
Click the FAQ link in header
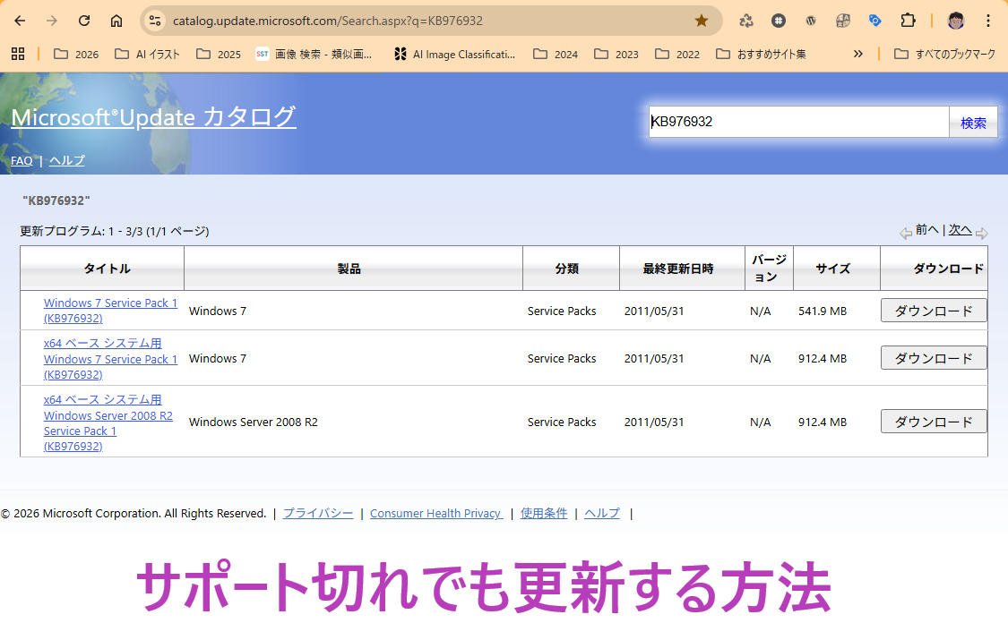tap(22, 160)
